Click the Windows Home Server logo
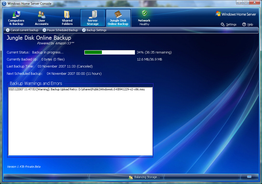The width and height of the screenshot is (262, 184). tap(235, 14)
